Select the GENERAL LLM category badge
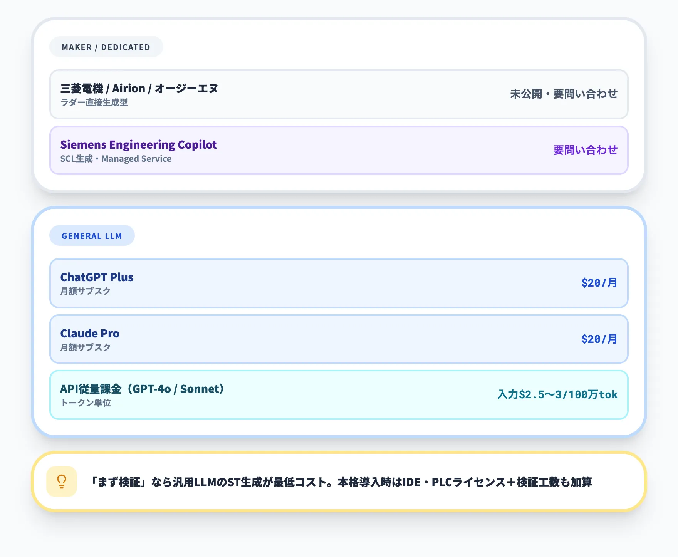The width and height of the screenshot is (678, 557). click(92, 236)
